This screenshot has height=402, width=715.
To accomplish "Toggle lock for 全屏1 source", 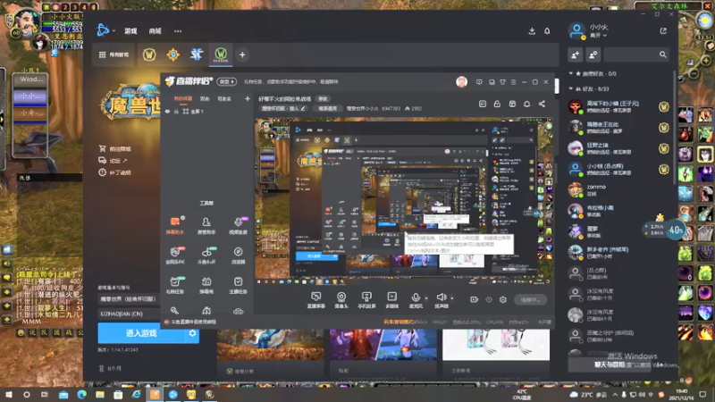I will (176, 111).
